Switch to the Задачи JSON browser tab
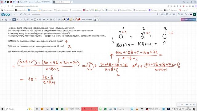Viewport: 197px width, 111px height. click(x=26, y=2)
